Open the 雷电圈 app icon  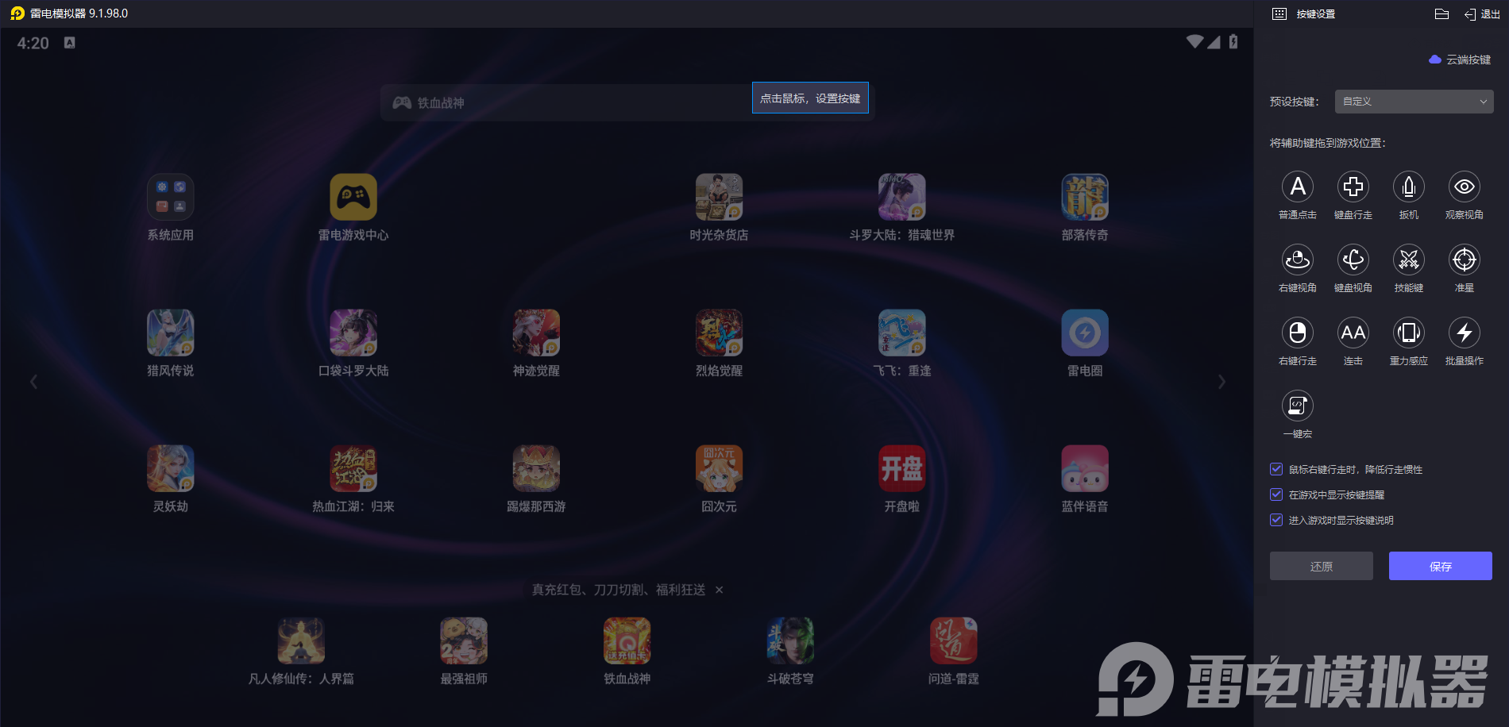pos(1085,333)
